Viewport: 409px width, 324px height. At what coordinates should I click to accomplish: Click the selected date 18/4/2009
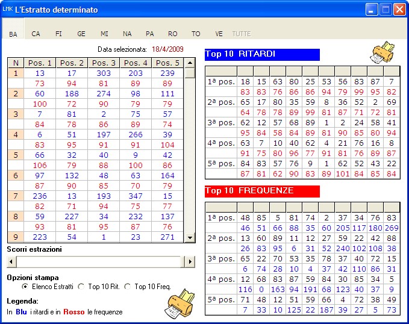[x=167, y=49]
